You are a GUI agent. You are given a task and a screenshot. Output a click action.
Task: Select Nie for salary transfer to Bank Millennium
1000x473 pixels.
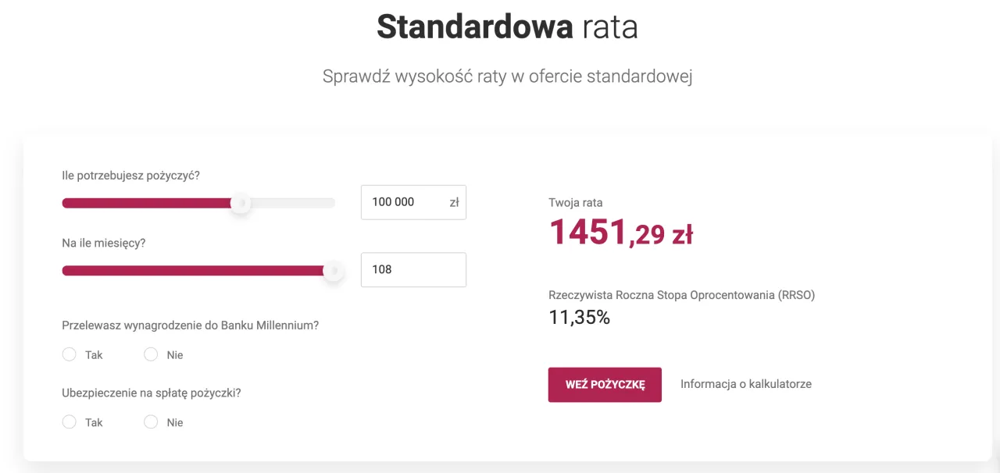pyautogui.click(x=151, y=354)
